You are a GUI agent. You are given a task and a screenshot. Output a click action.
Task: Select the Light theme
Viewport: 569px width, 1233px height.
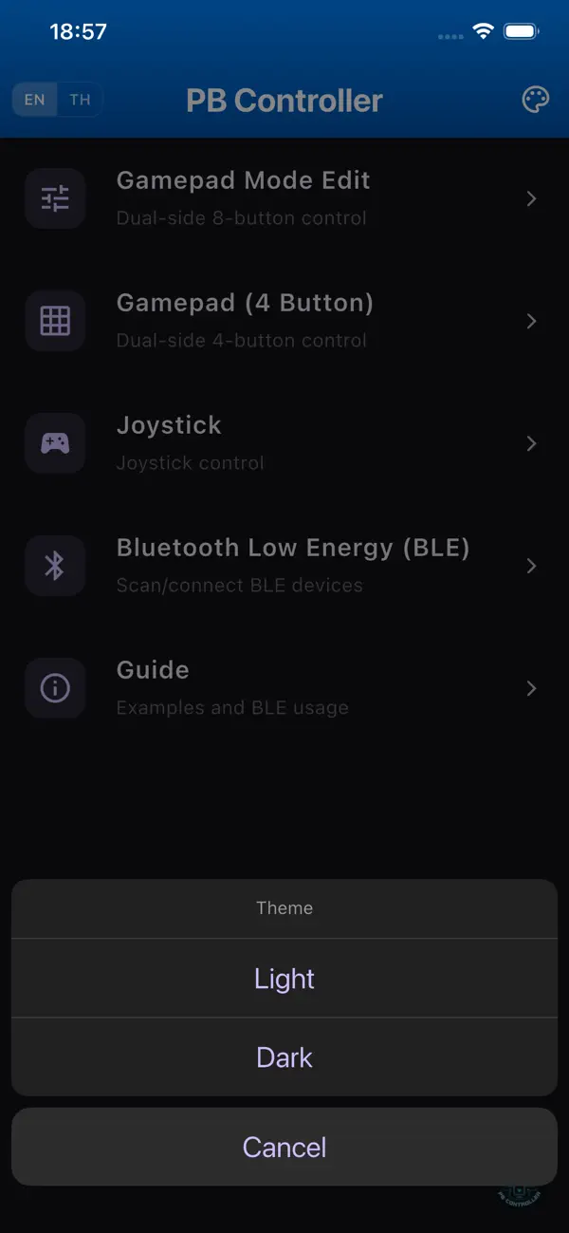(284, 979)
